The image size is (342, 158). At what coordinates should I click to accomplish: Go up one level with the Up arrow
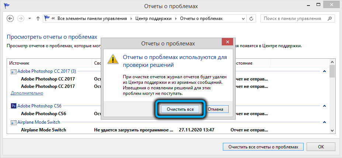[x=38, y=18]
